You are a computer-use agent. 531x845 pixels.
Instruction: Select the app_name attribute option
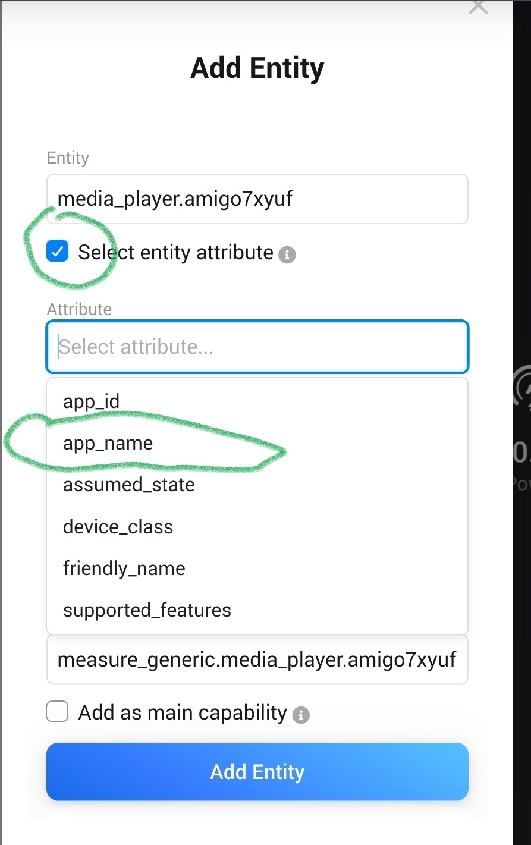tap(108, 444)
